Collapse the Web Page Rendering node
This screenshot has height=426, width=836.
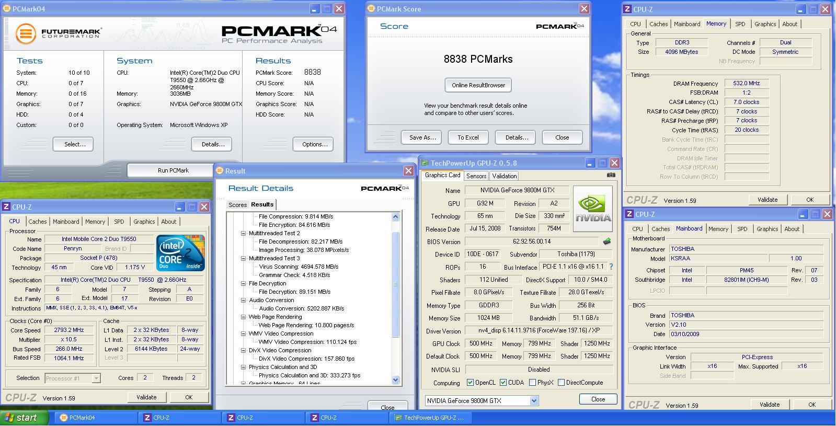(243, 317)
